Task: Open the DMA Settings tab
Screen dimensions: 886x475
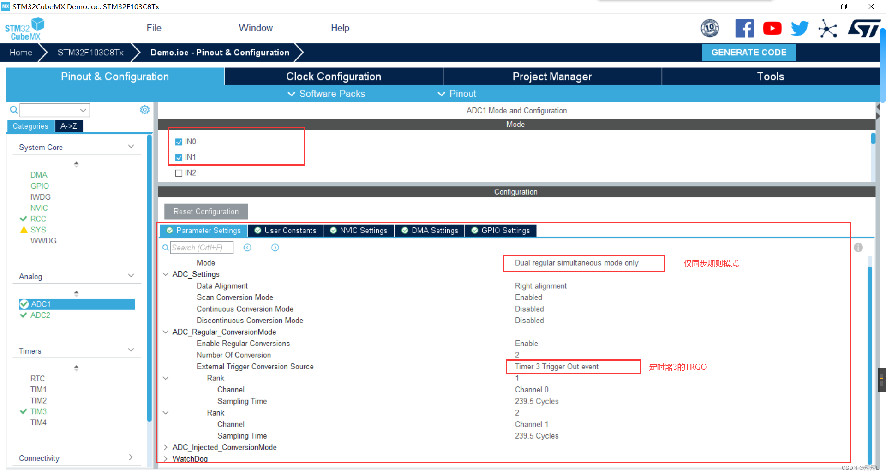Action: 430,231
